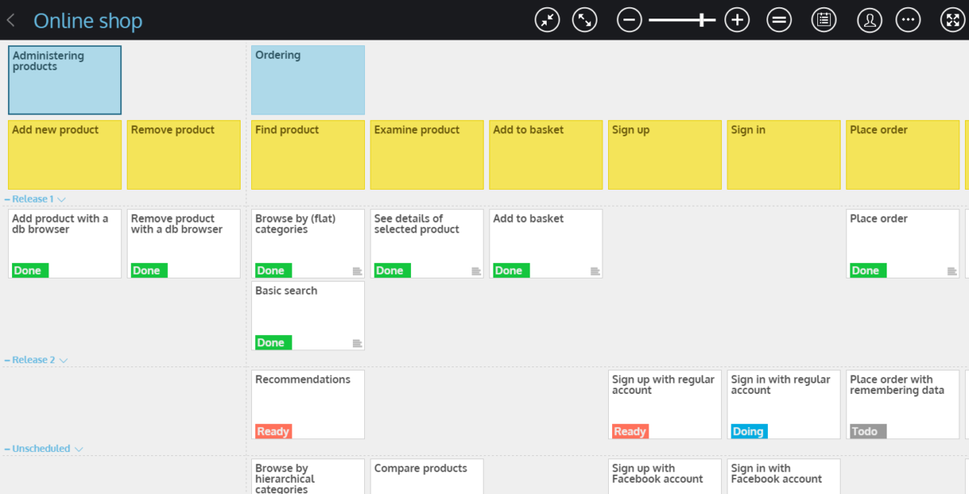This screenshot has height=494, width=969.
Task: Toggle the Doing status on Sign in with regular account
Action: pyautogui.click(x=749, y=431)
